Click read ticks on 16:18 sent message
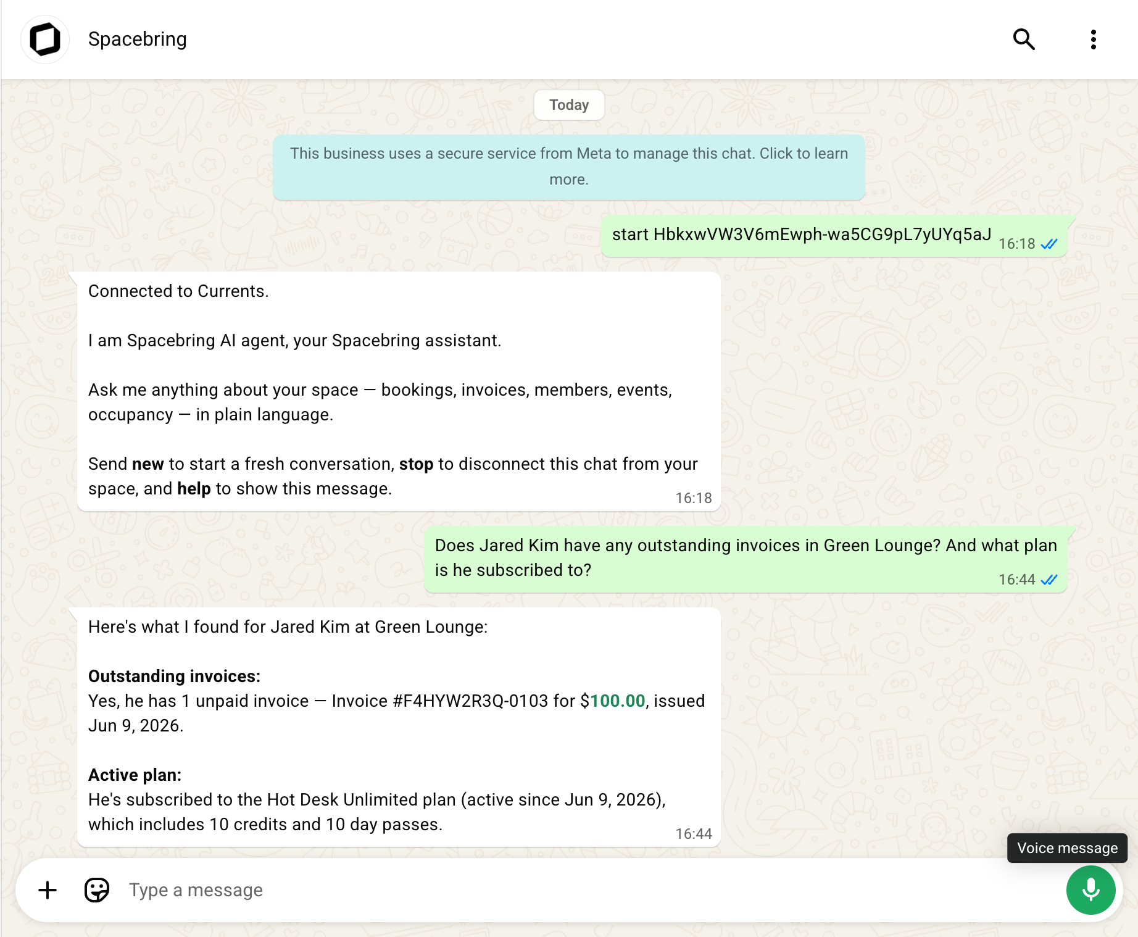This screenshot has height=937, width=1138. click(1049, 244)
